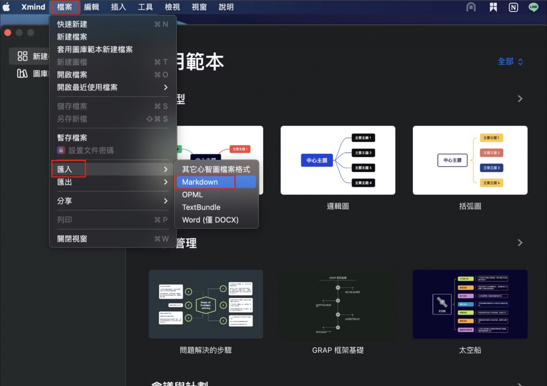
Task: Click the GRAP 框架基礎 label
Action: [x=338, y=350]
